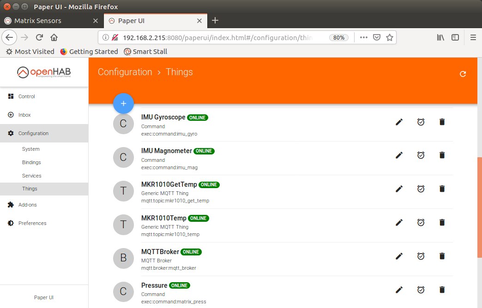Open Inbox in the sidebar
482x308 pixels.
click(x=44, y=115)
